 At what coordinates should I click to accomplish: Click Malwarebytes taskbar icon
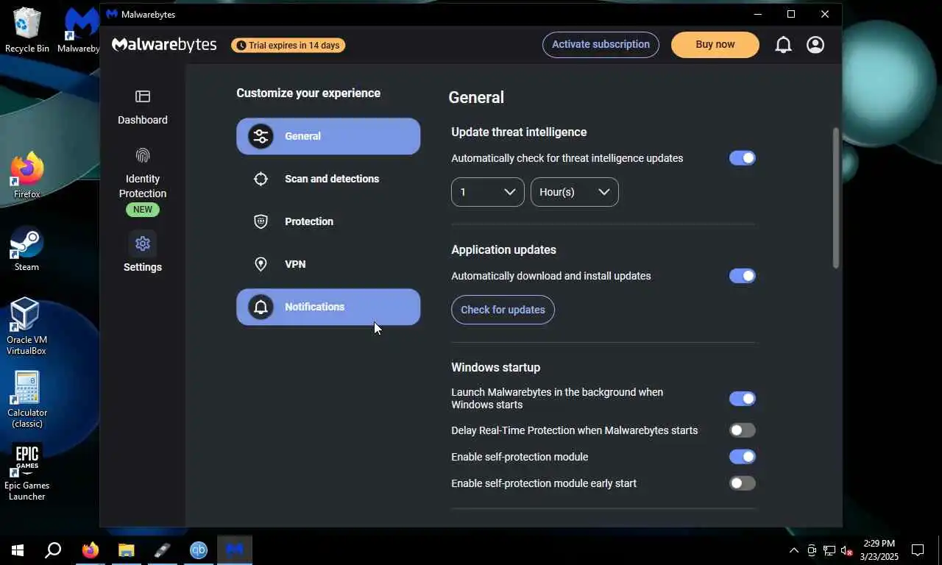coord(235,550)
